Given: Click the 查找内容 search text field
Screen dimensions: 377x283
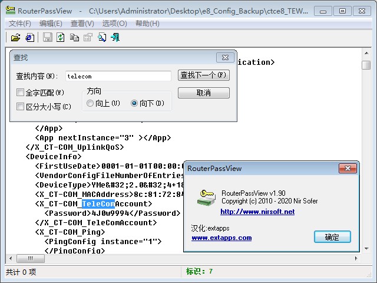Looking at the screenshot, I should point(118,76).
